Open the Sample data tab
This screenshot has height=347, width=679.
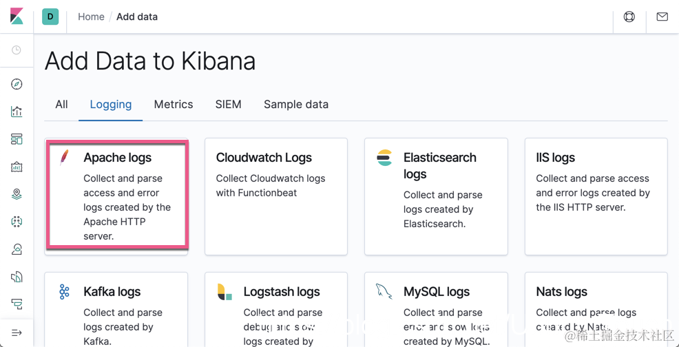[296, 105]
